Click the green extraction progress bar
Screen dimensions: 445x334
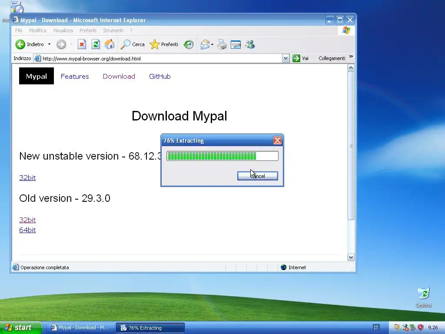click(222, 156)
